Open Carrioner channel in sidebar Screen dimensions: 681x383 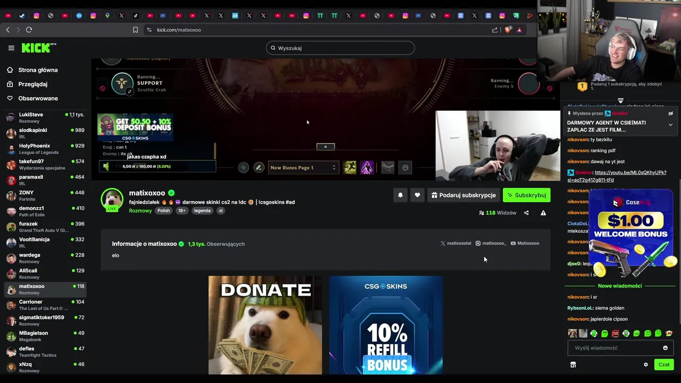point(45,305)
